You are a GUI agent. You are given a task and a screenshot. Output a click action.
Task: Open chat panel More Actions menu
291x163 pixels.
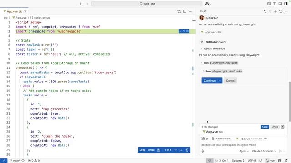[x=286, y=11]
